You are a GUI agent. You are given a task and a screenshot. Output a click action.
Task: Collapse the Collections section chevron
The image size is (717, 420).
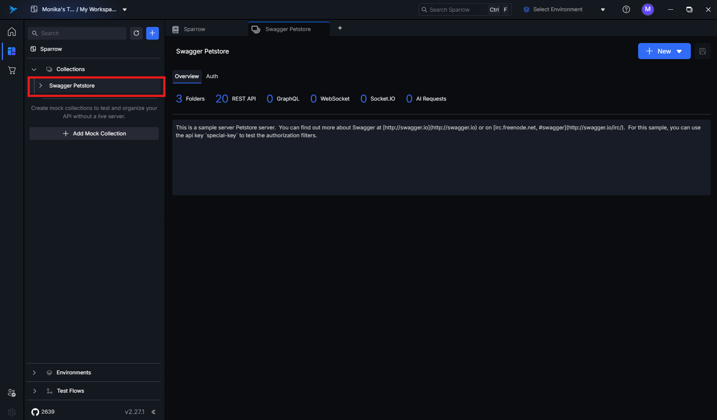click(34, 69)
